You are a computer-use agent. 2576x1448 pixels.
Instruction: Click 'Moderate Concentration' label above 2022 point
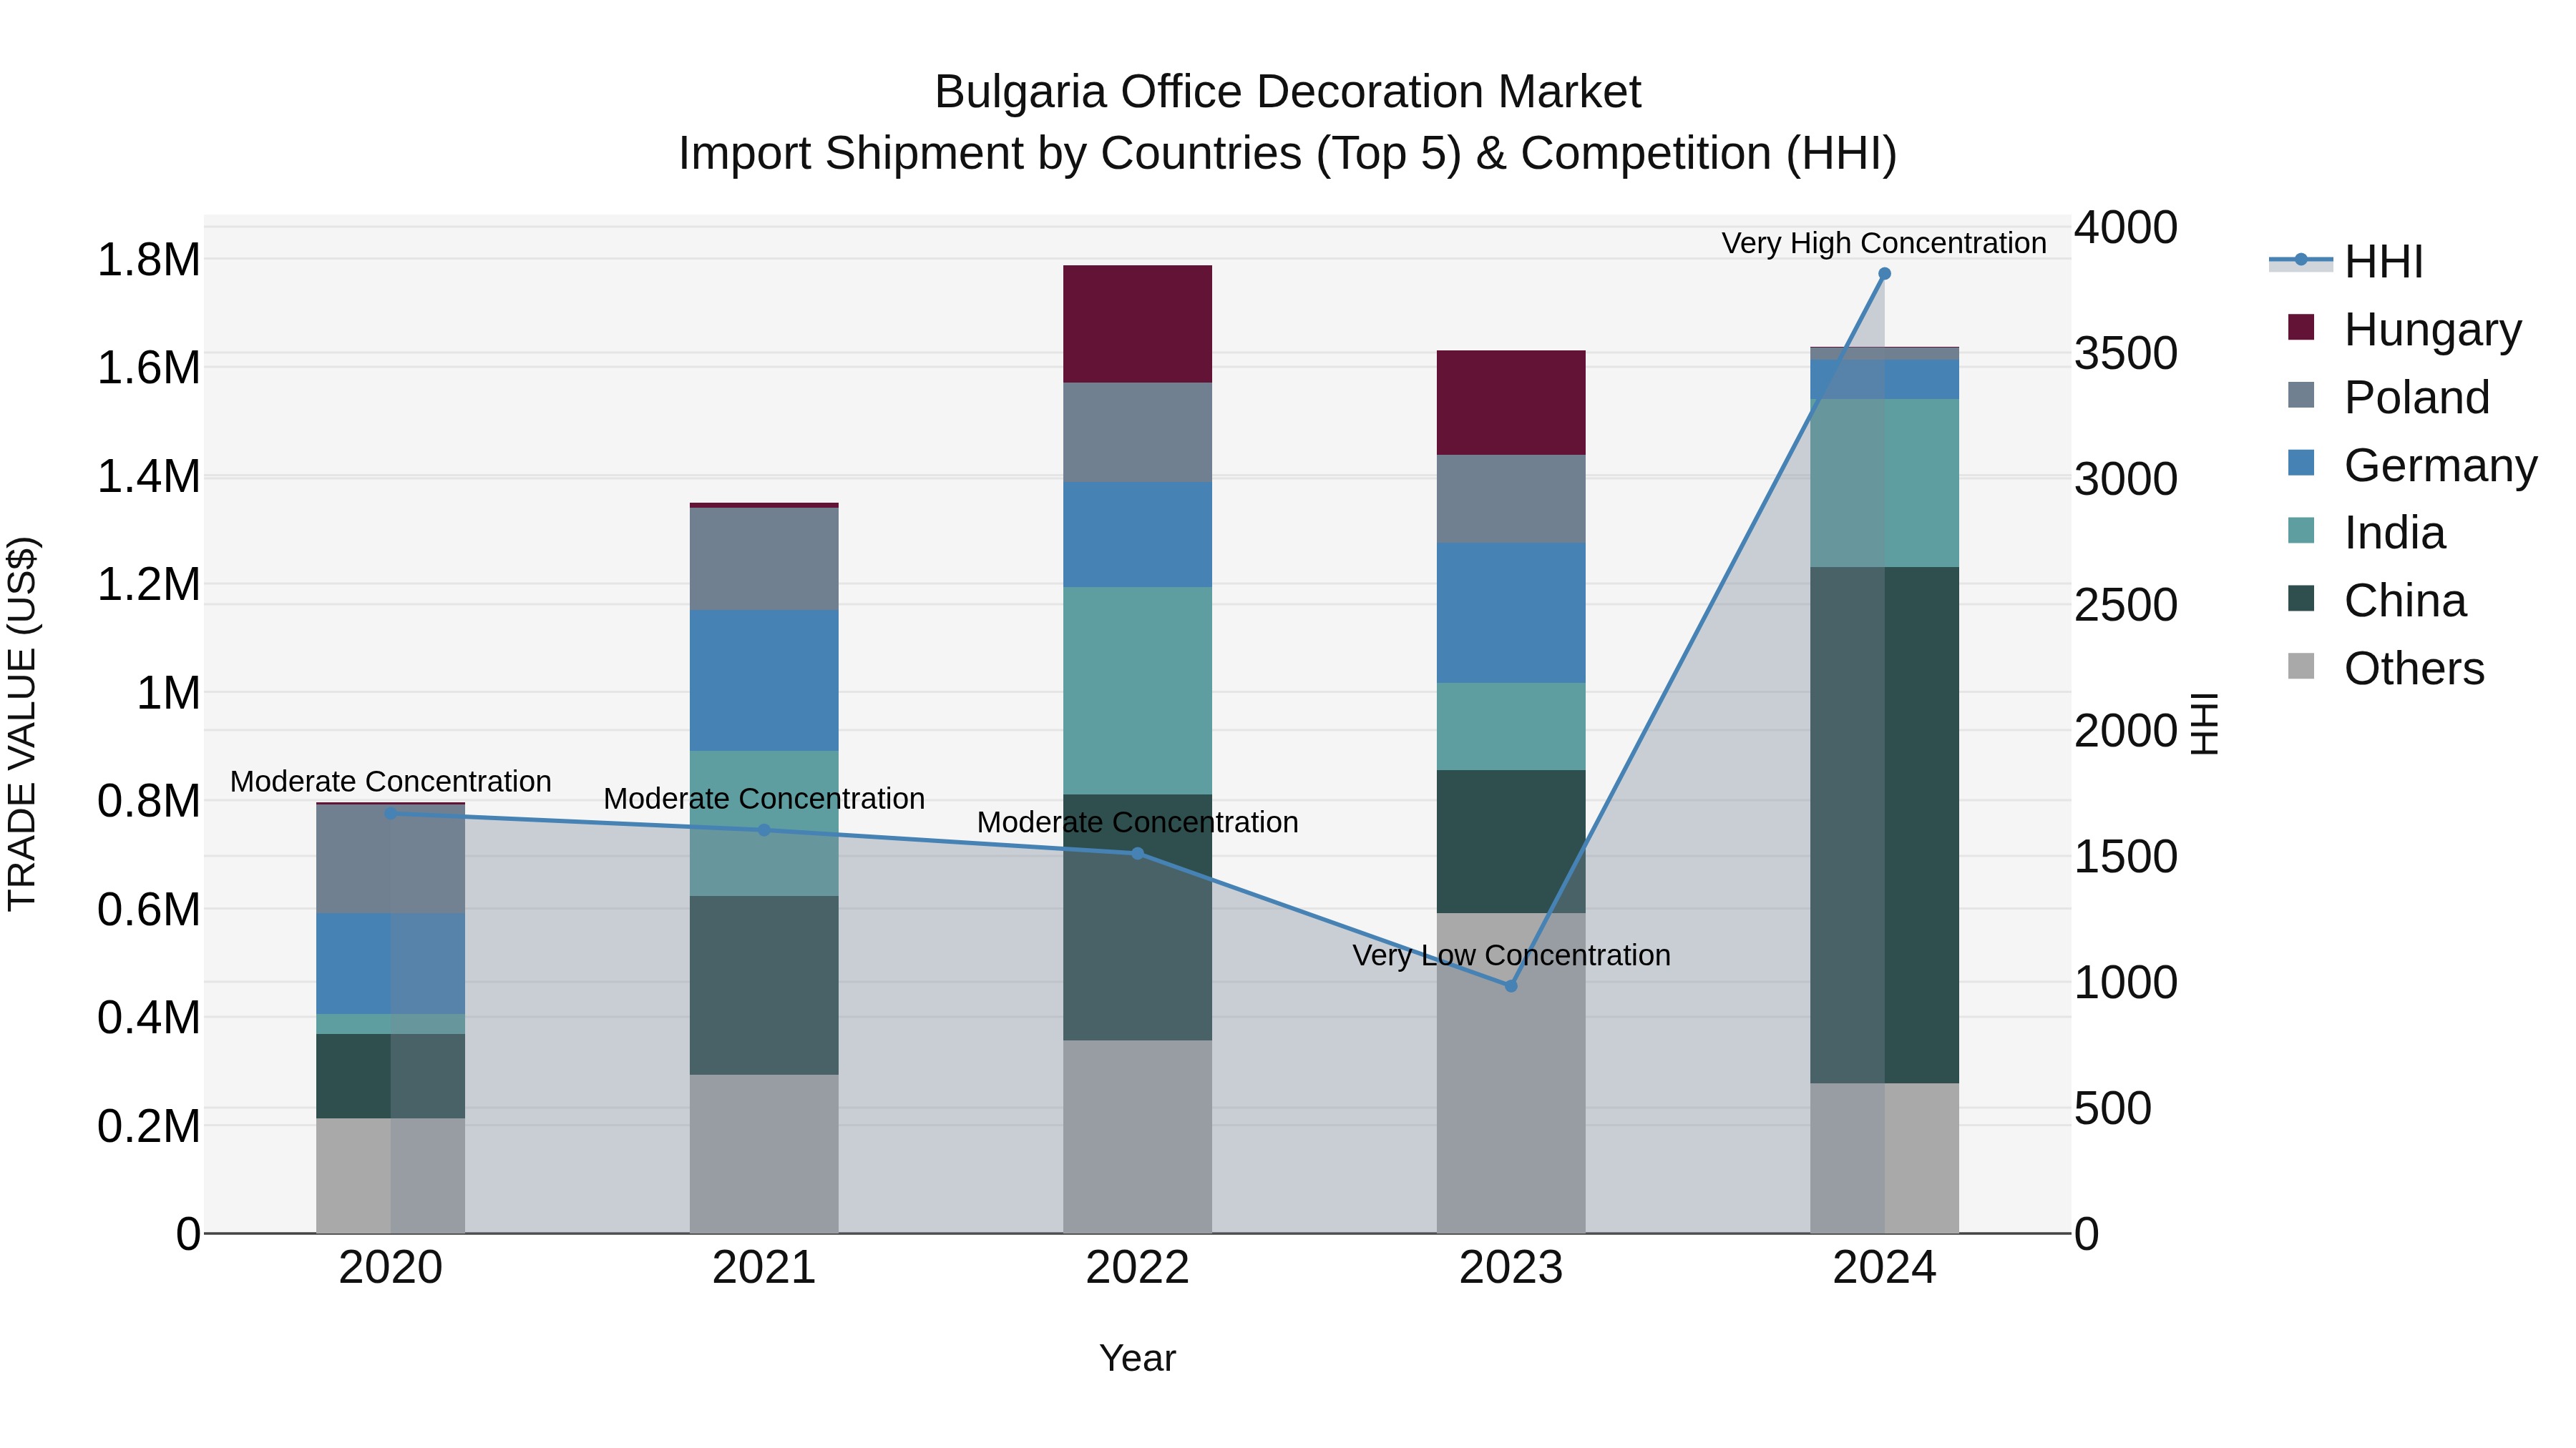pos(1137,822)
